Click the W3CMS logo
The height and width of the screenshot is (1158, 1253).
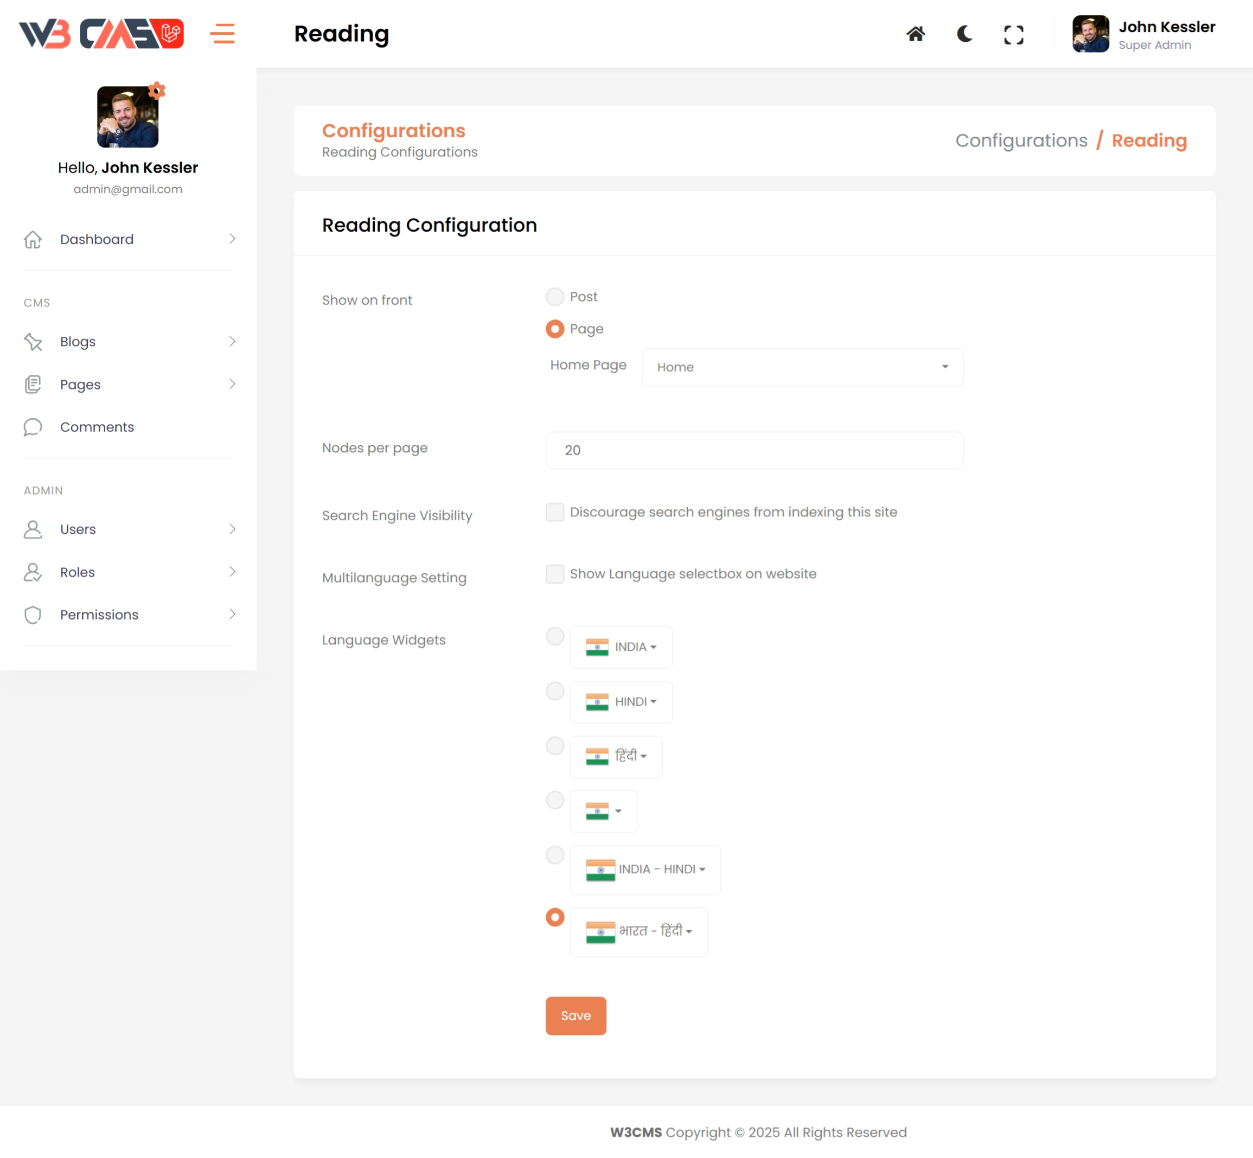(x=101, y=34)
